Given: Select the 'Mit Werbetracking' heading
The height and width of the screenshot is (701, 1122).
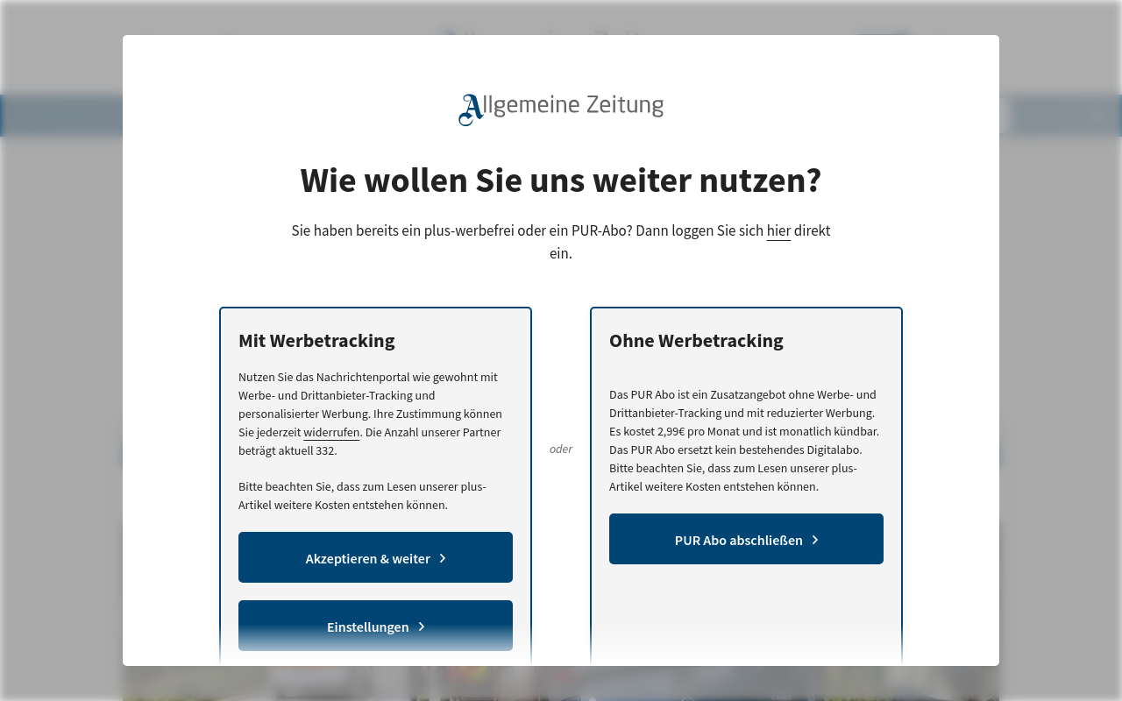Looking at the screenshot, I should pos(316,340).
